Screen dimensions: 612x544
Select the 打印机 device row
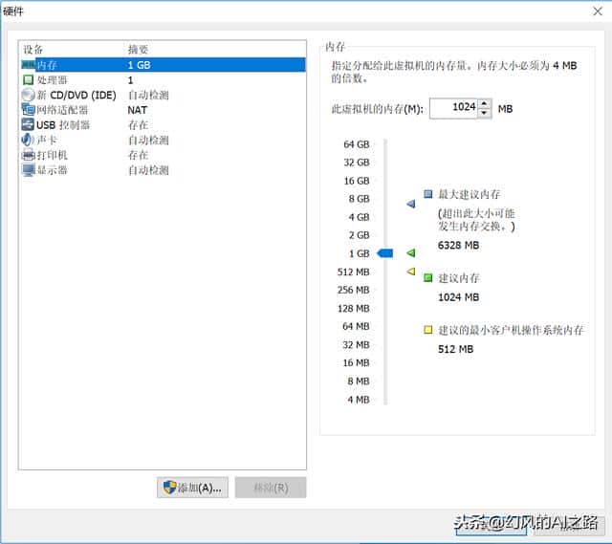coord(164,155)
